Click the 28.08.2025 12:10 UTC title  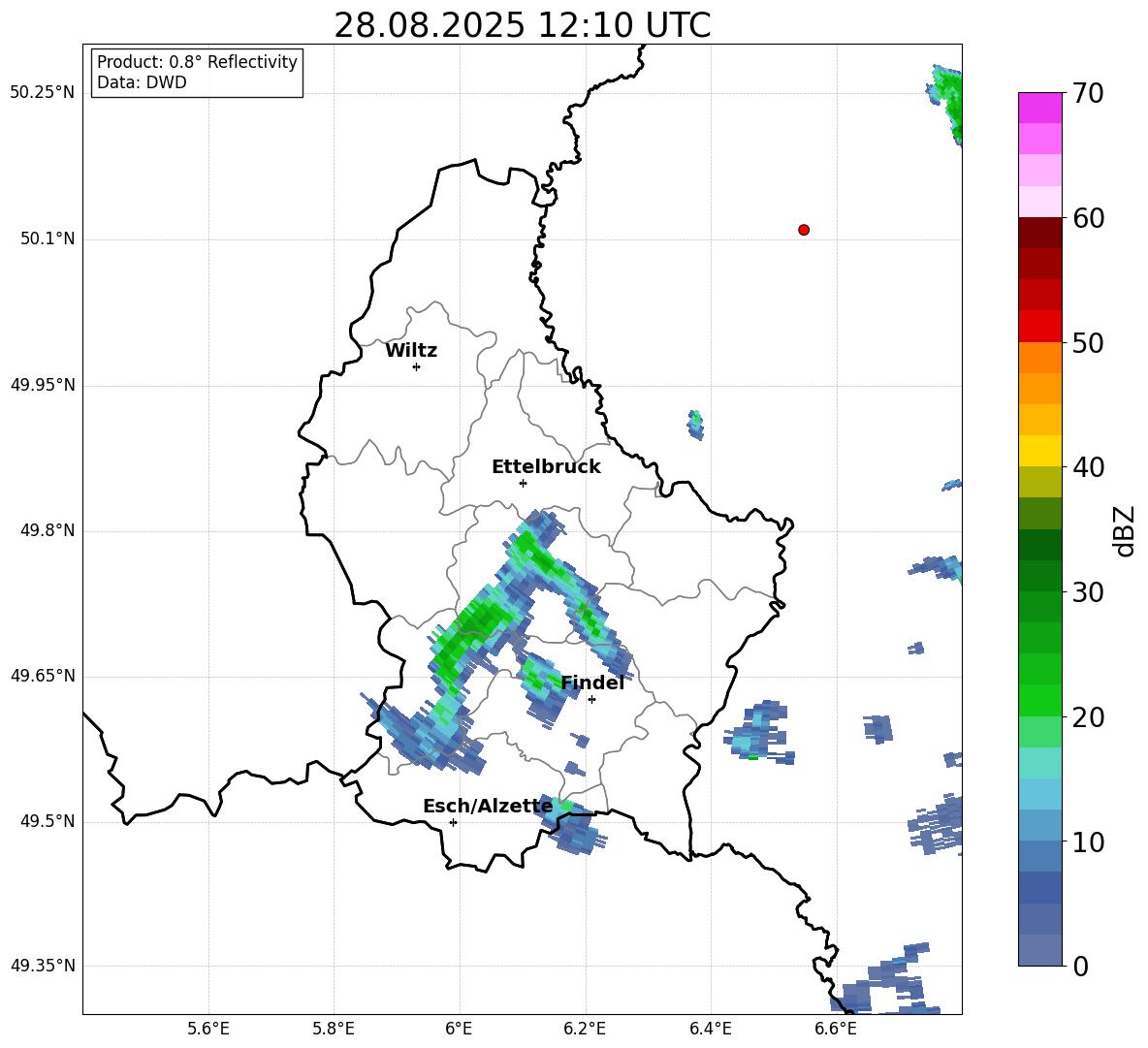[x=522, y=25]
